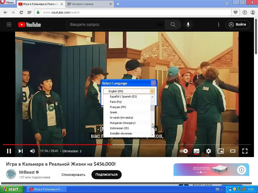Switch to miniplayer mode
This screenshot has width=258, height=193.
click(x=221, y=151)
